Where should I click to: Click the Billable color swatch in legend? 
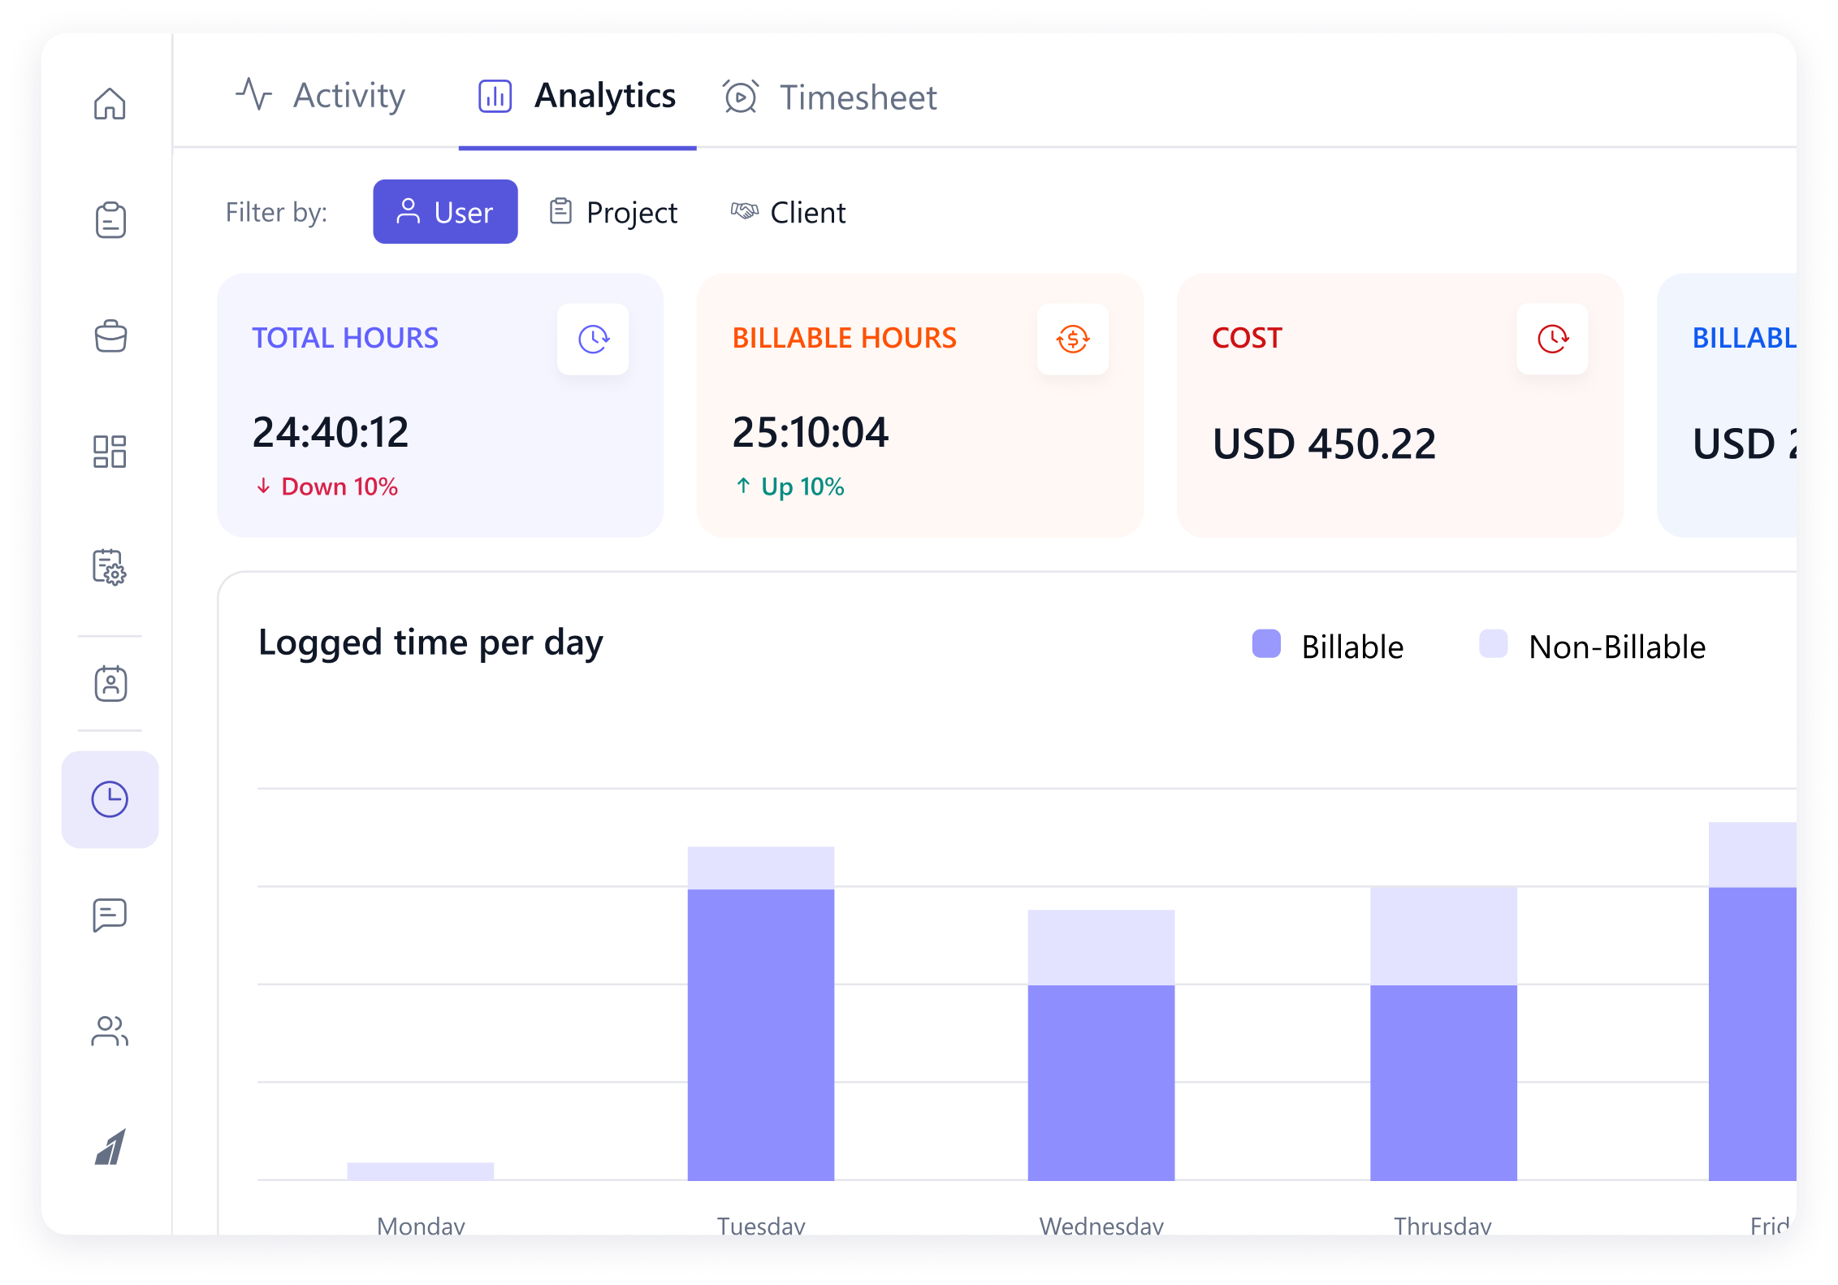tap(1267, 645)
